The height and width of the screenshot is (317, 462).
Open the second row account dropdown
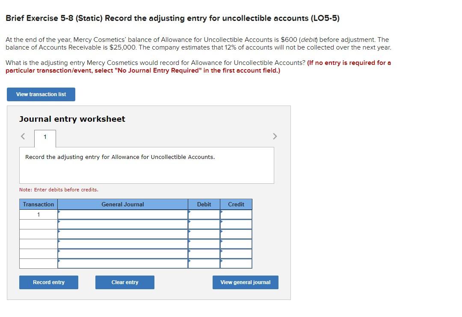(x=123, y=224)
